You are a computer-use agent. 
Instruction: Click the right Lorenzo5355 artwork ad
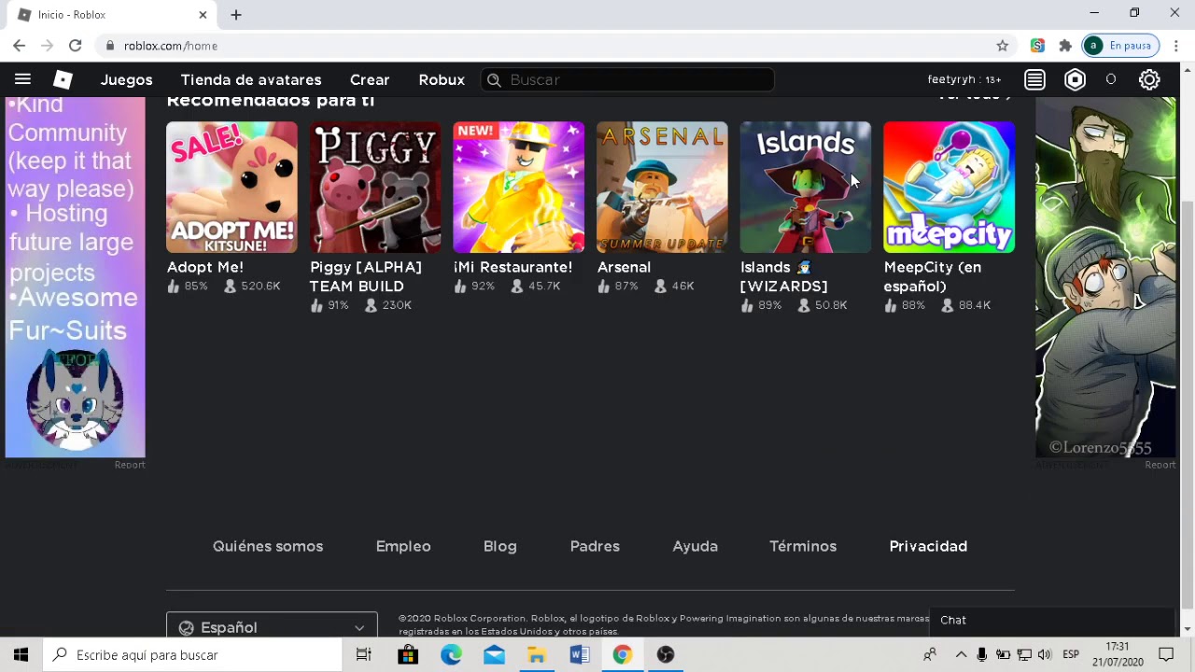click(x=1105, y=277)
